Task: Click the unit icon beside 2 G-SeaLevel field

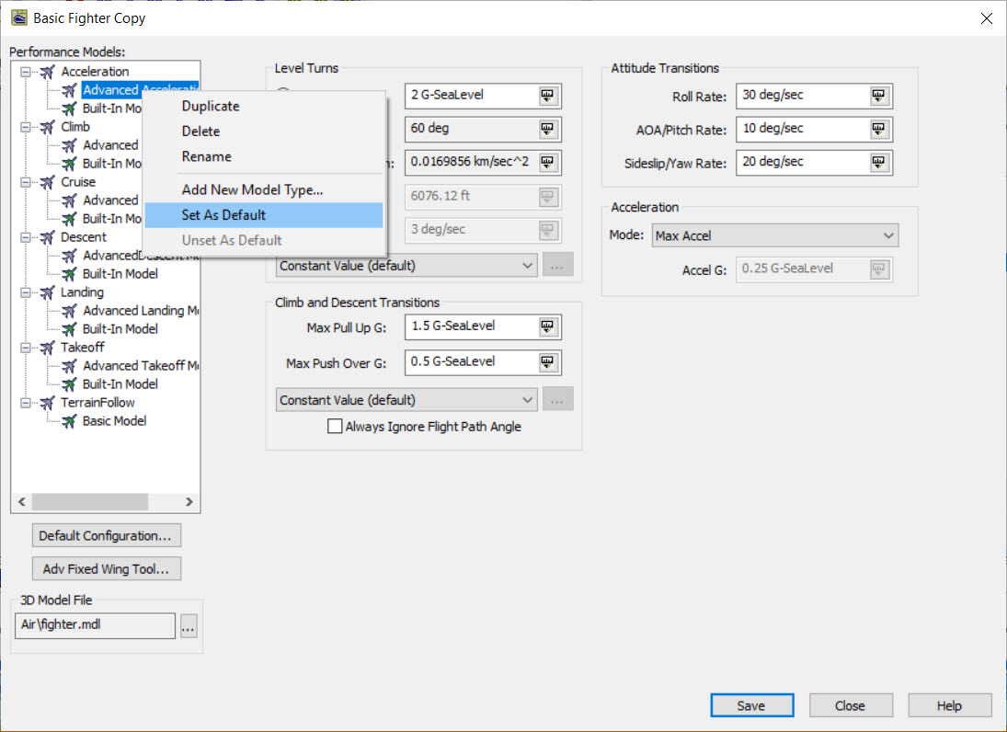Action: (x=547, y=96)
